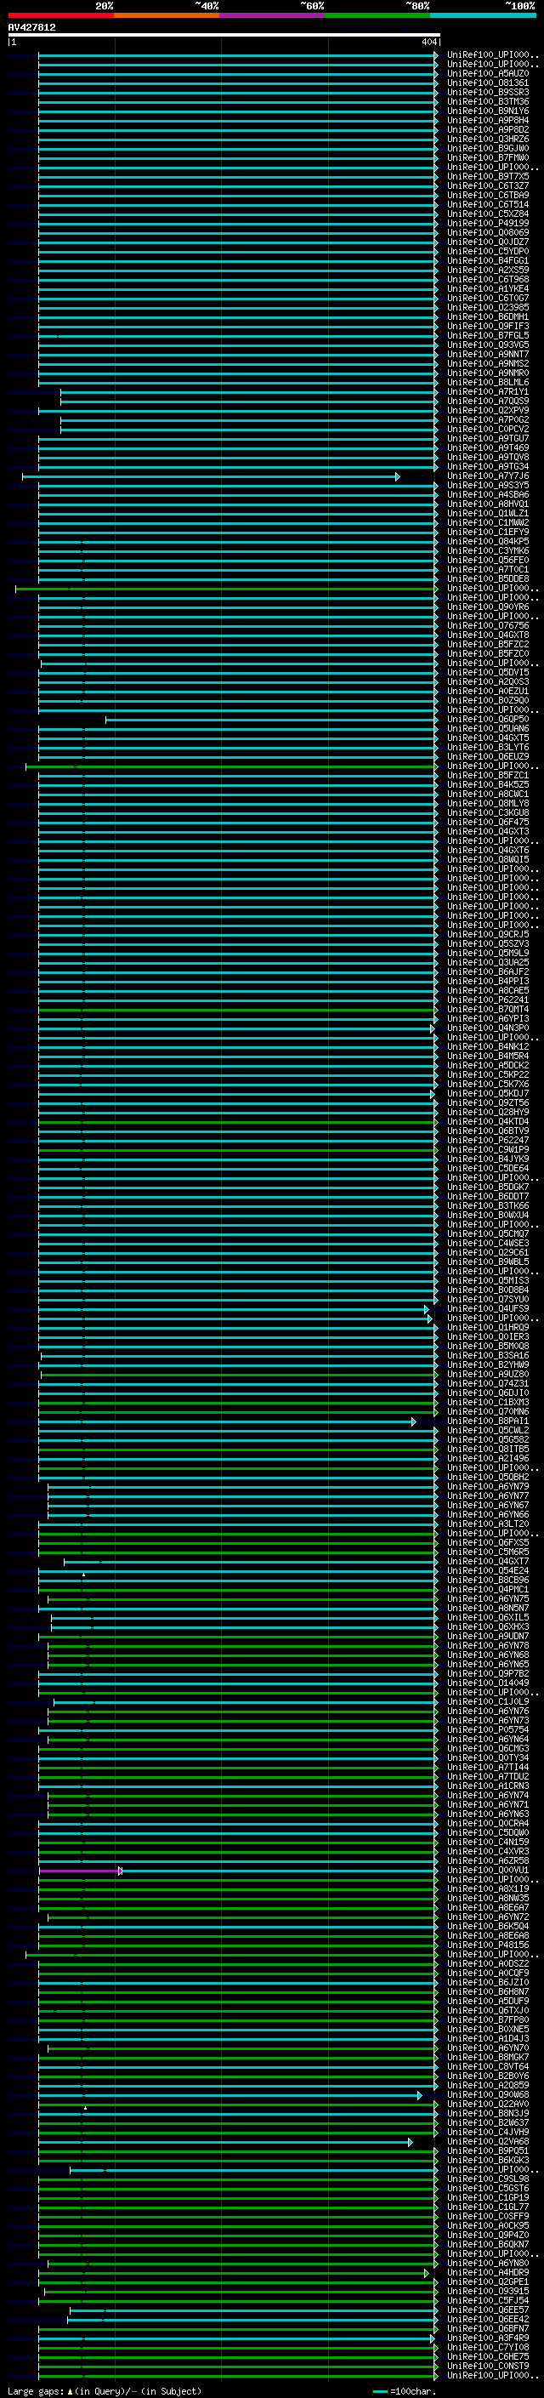Select the UniRef100_Q93VG5 label
Image resolution: width=544 pixels, height=2398 pixels.
[x=488, y=345]
